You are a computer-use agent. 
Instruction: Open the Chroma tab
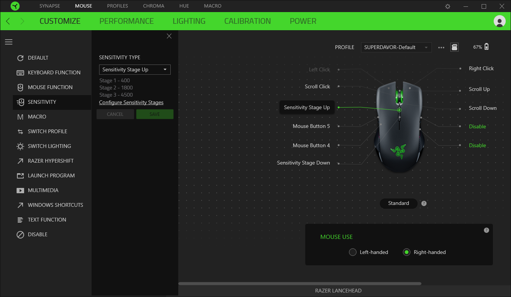pyautogui.click(x=154, y=6)
